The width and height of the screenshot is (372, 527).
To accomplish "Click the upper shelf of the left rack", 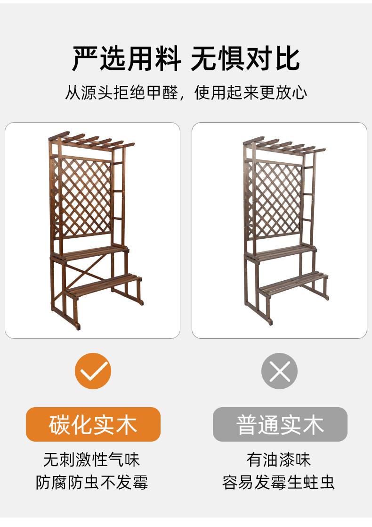I will coord(89,253).
